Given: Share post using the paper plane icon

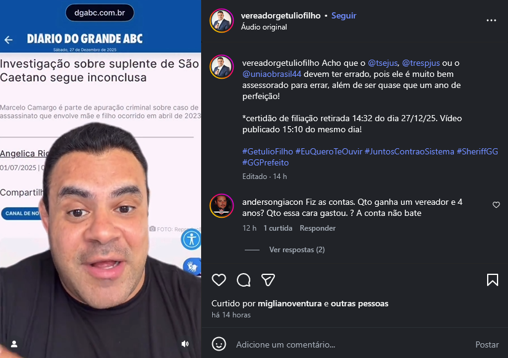Looking at the screenshot, I should point(268,280).
